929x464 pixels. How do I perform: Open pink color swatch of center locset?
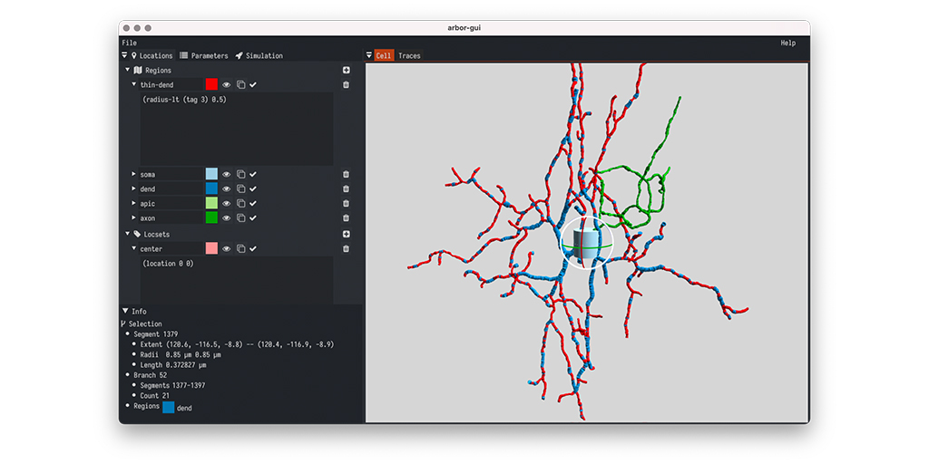pyautogui.click(x=211, y=248)
